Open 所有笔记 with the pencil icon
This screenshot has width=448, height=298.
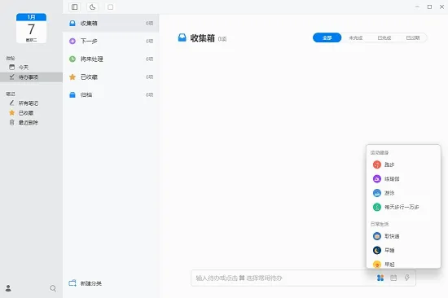31,103
